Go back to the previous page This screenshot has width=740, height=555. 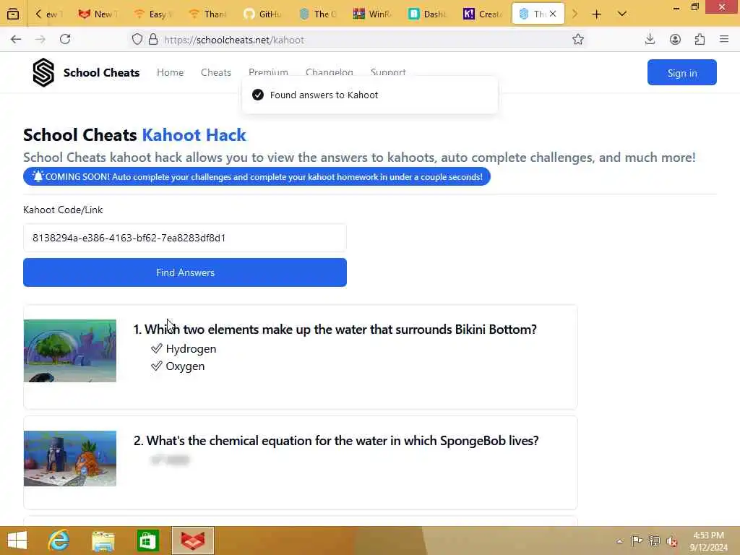click(16, 40)
